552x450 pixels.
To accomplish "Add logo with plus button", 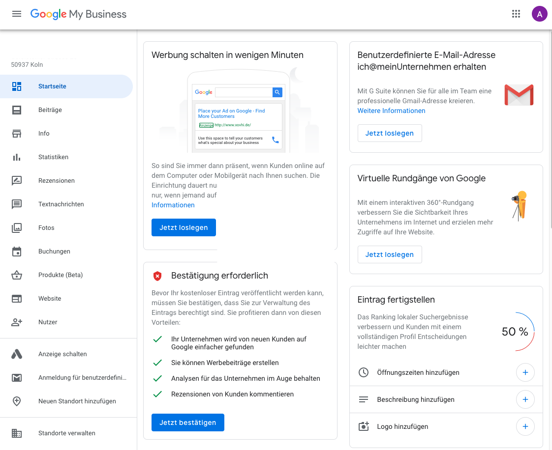I will click(x=525, y=426).
